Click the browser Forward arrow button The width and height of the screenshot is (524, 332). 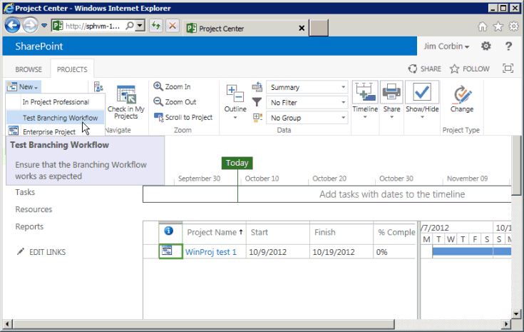point(31,26)
